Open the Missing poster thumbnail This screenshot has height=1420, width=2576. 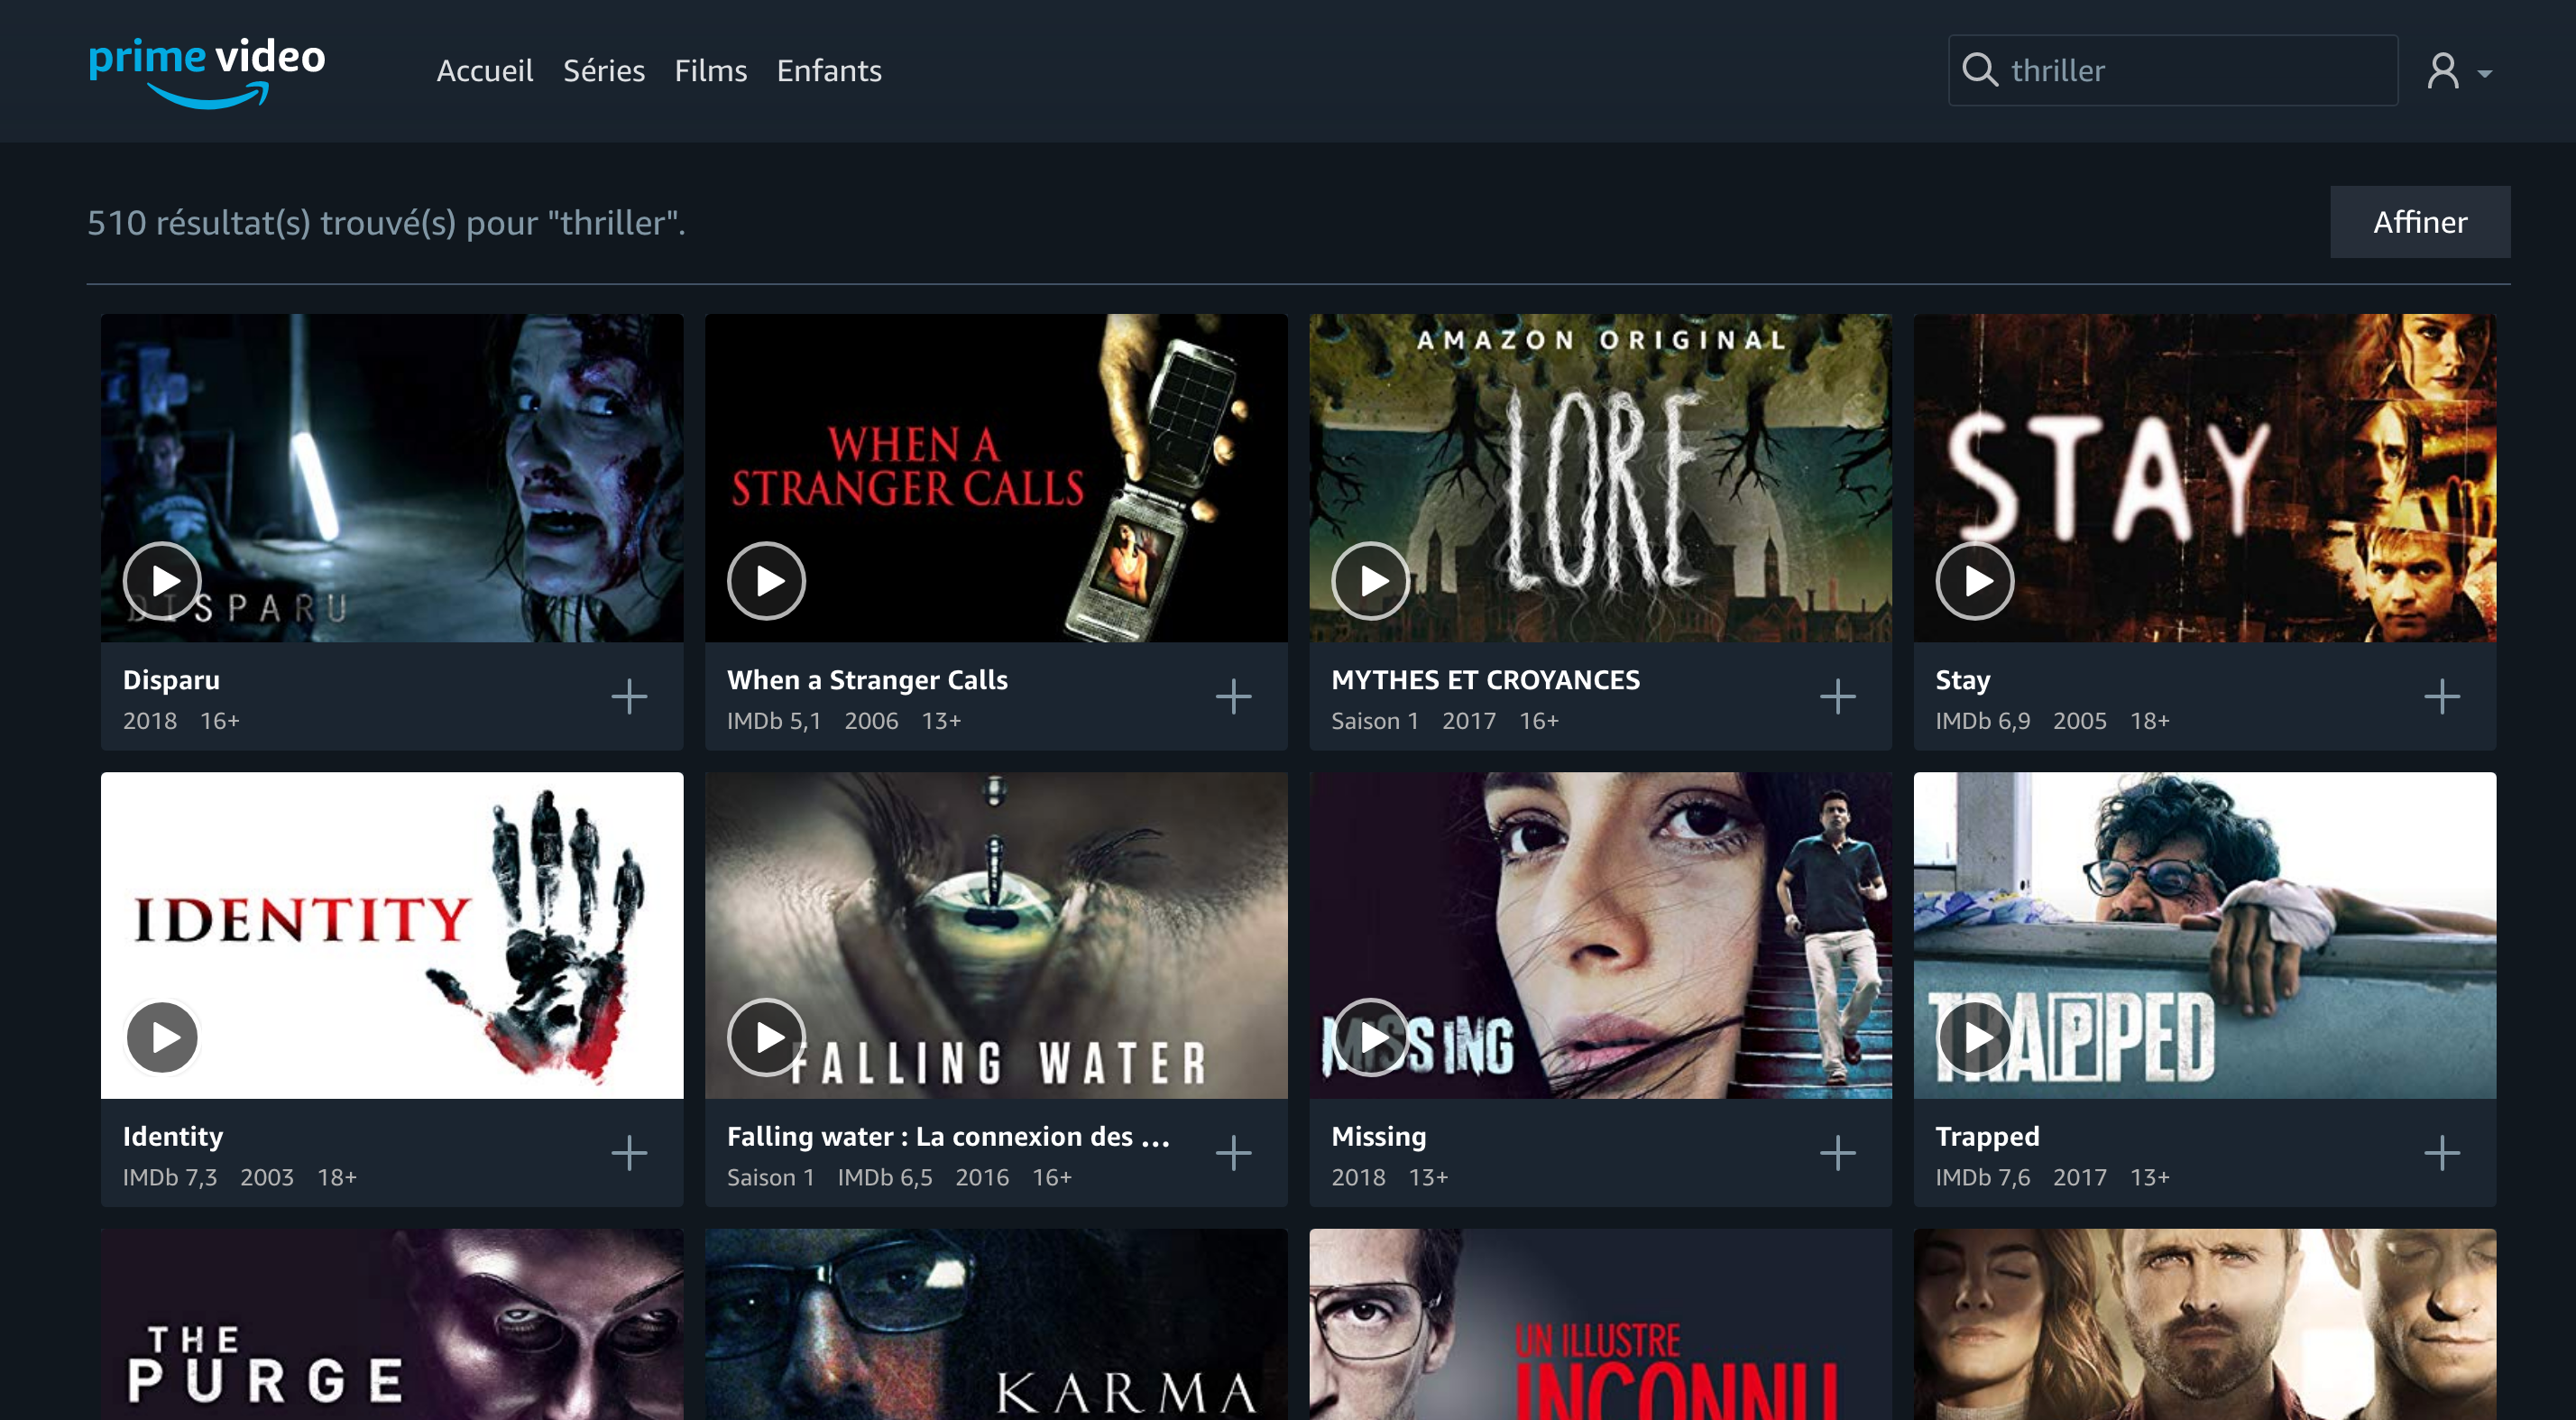1600,935
